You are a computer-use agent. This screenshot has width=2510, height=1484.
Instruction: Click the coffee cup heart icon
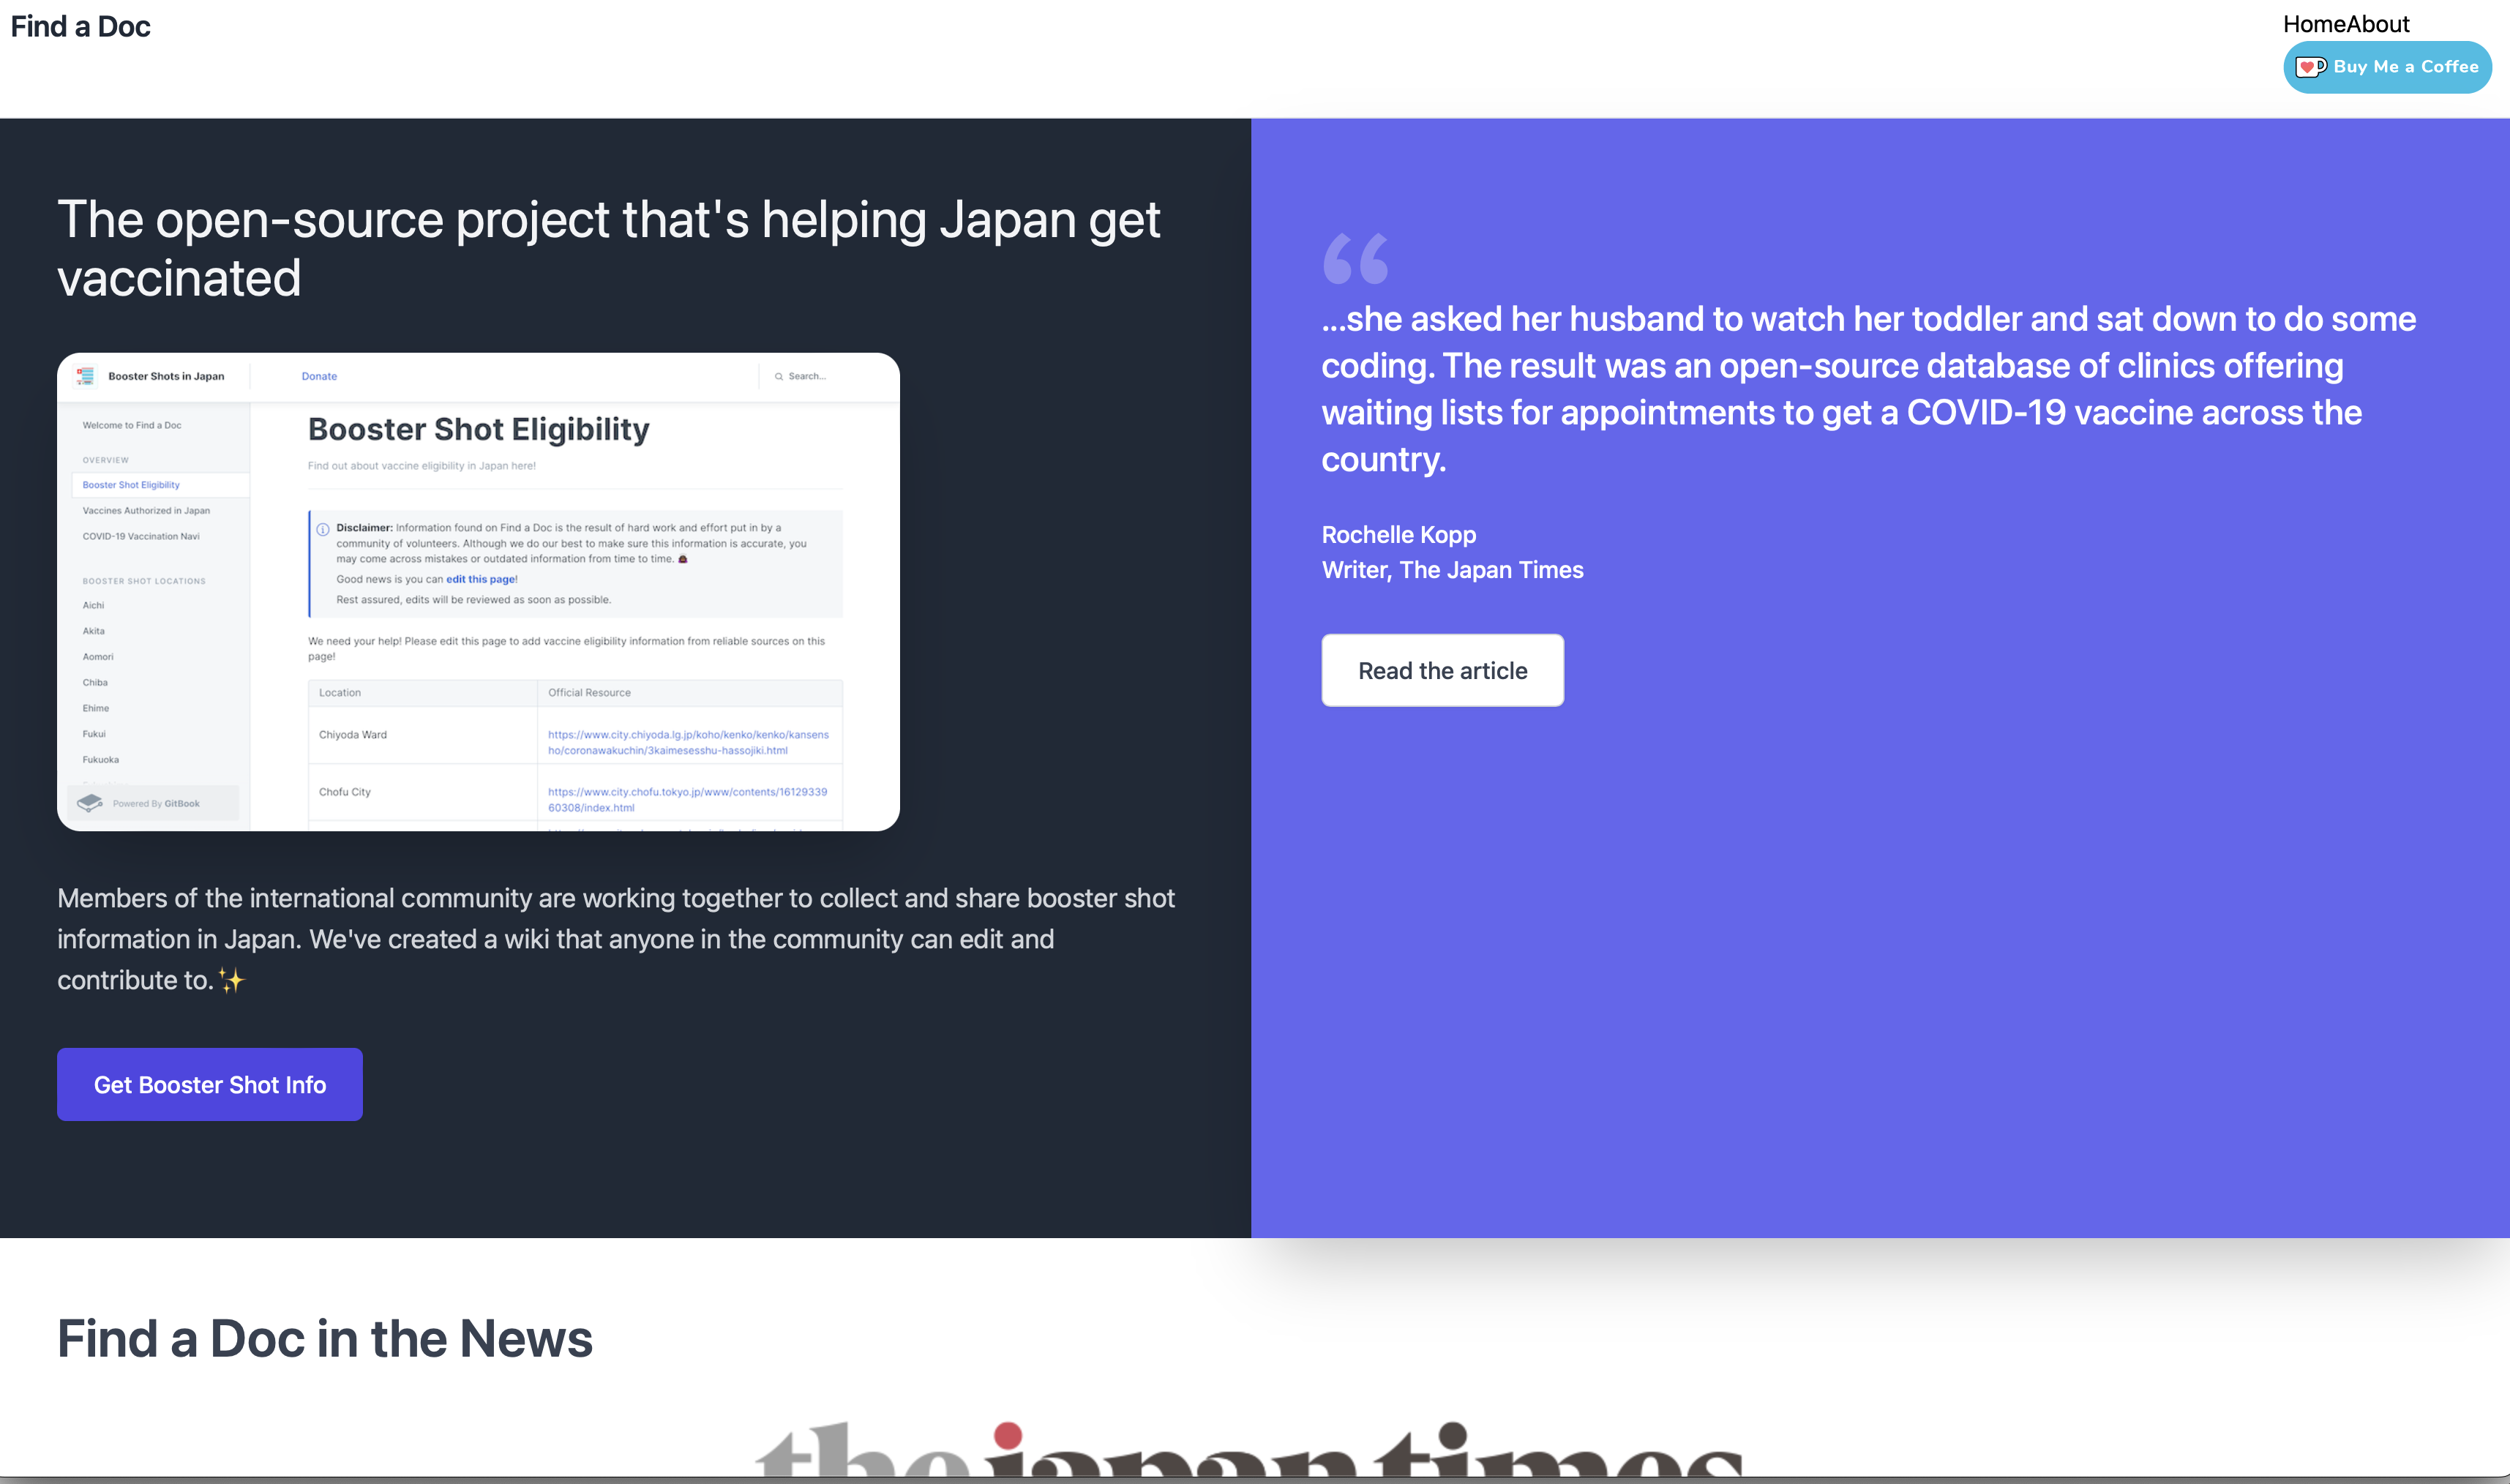(2310, 67)
